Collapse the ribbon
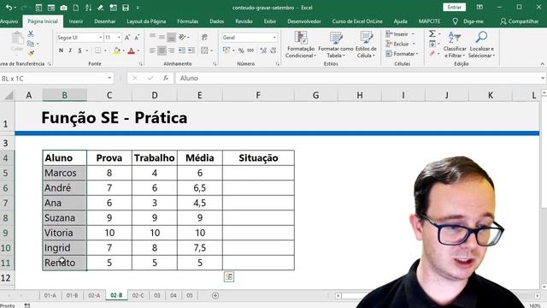 pyautogui.click(x=542, y=64)
